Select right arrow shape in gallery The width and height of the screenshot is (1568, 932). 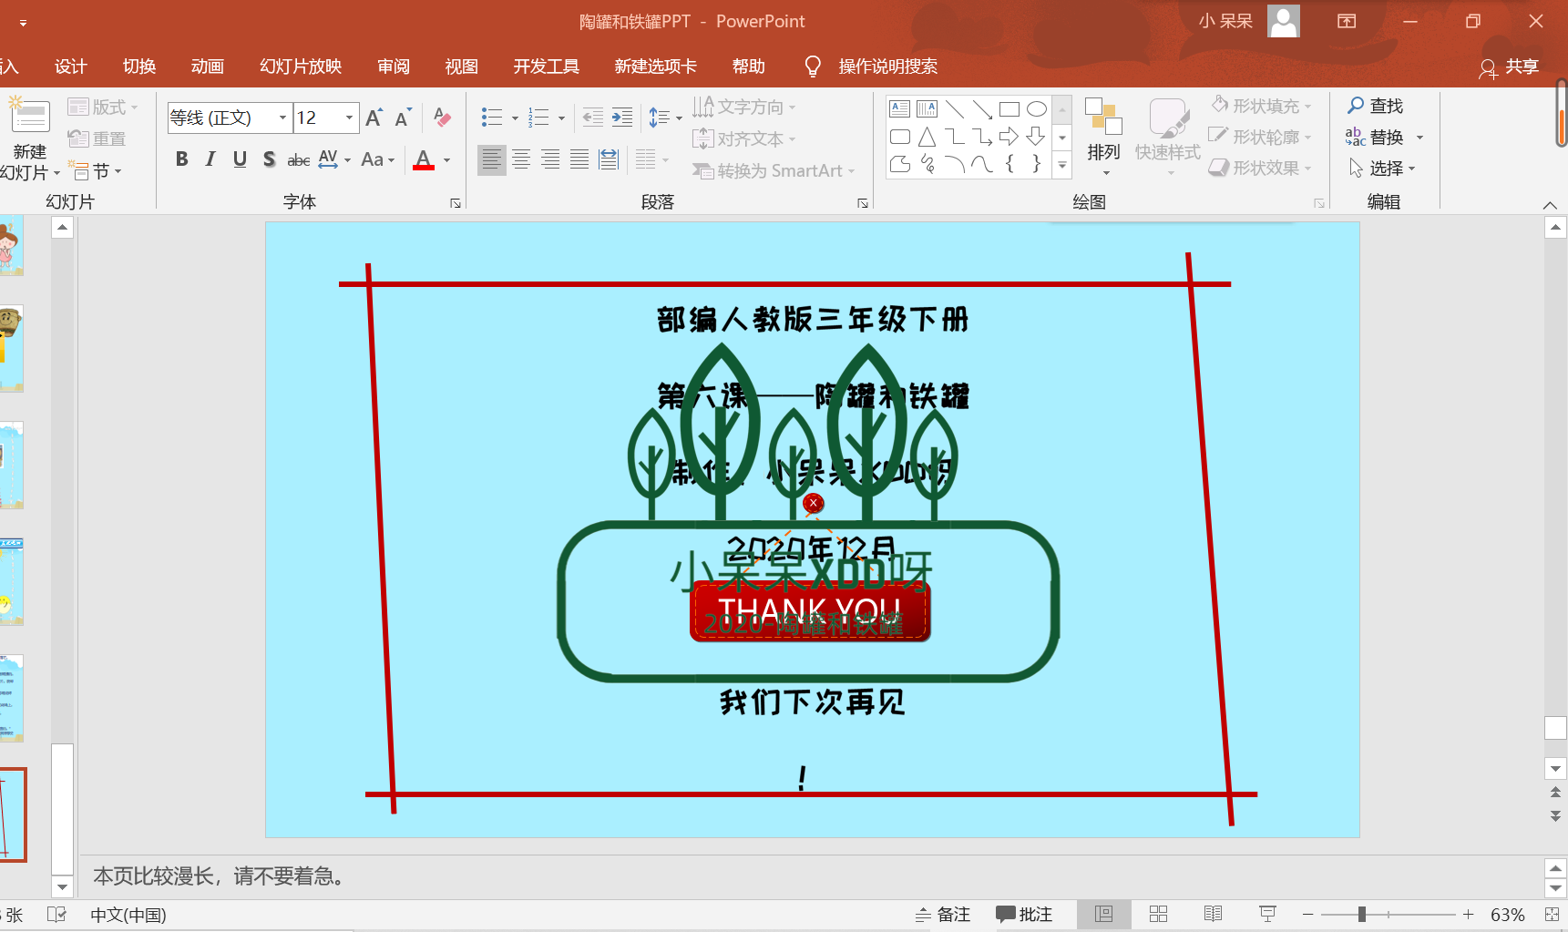[1009, 137]
